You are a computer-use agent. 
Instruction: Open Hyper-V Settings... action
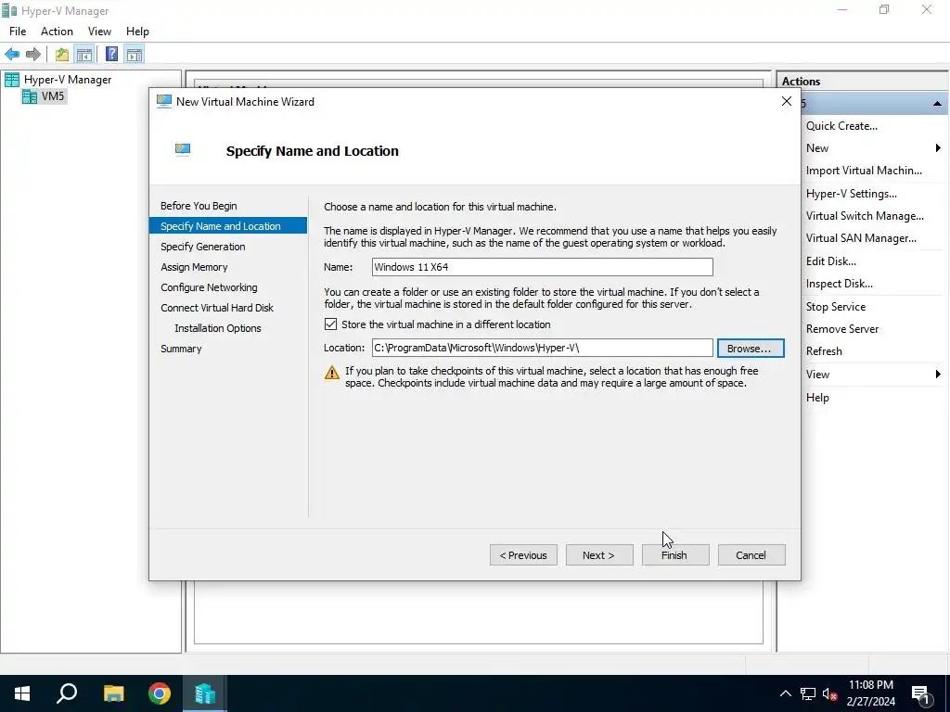point(852,194)
